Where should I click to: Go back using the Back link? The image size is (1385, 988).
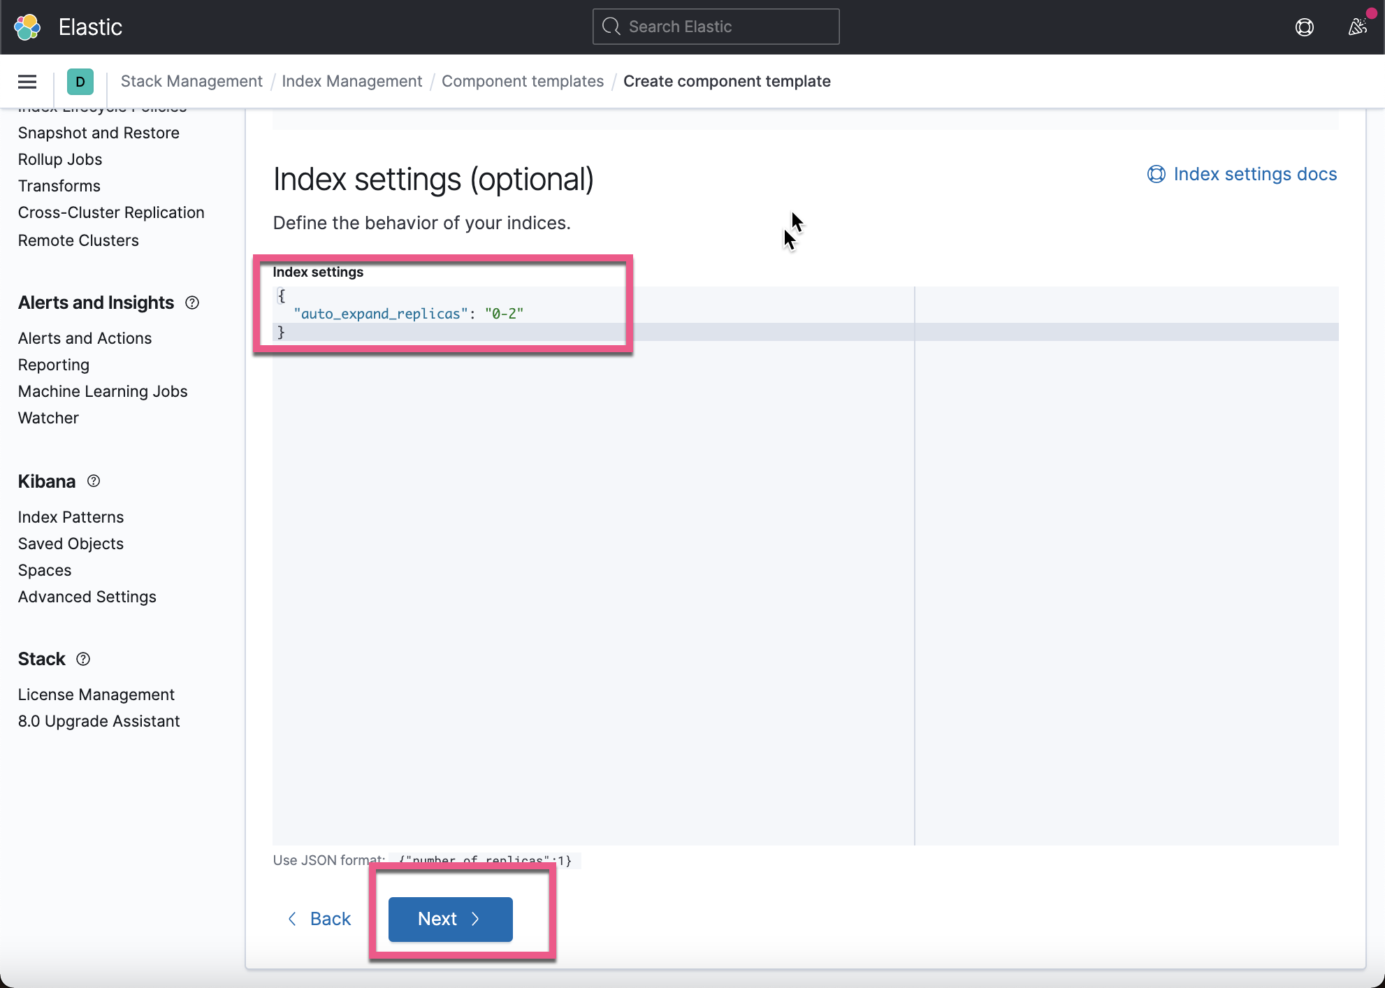click(x=320, y=919)
